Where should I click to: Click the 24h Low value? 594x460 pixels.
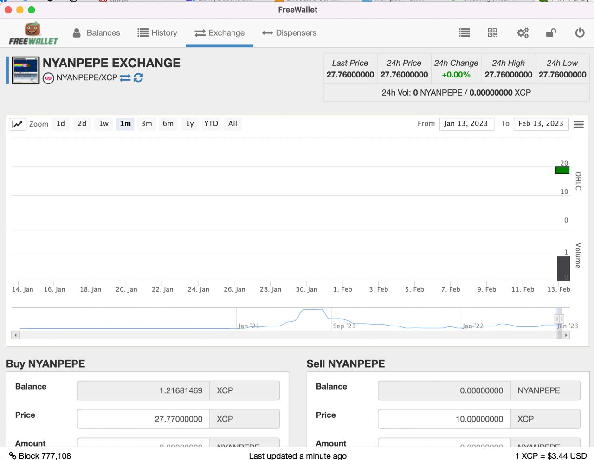point(562,75)
